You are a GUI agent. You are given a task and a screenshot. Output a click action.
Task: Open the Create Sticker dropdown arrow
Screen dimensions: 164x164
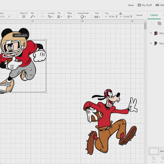[x=85, y=17]
